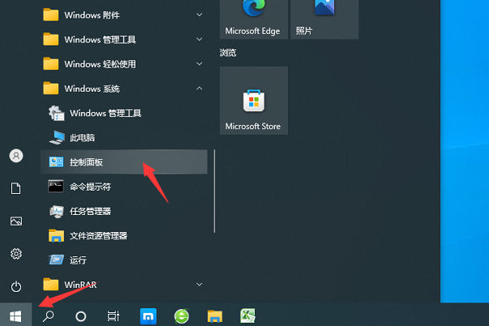
Task: Expand the Windows 附件 folder chevron
Action: (199, 15)
